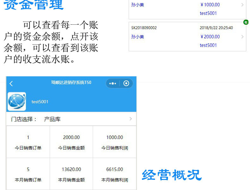Viewport: 250px width, 190px height.
Task: Click 孙小美 in the ¥2000.00 receipt
Action: coord(138,37)
